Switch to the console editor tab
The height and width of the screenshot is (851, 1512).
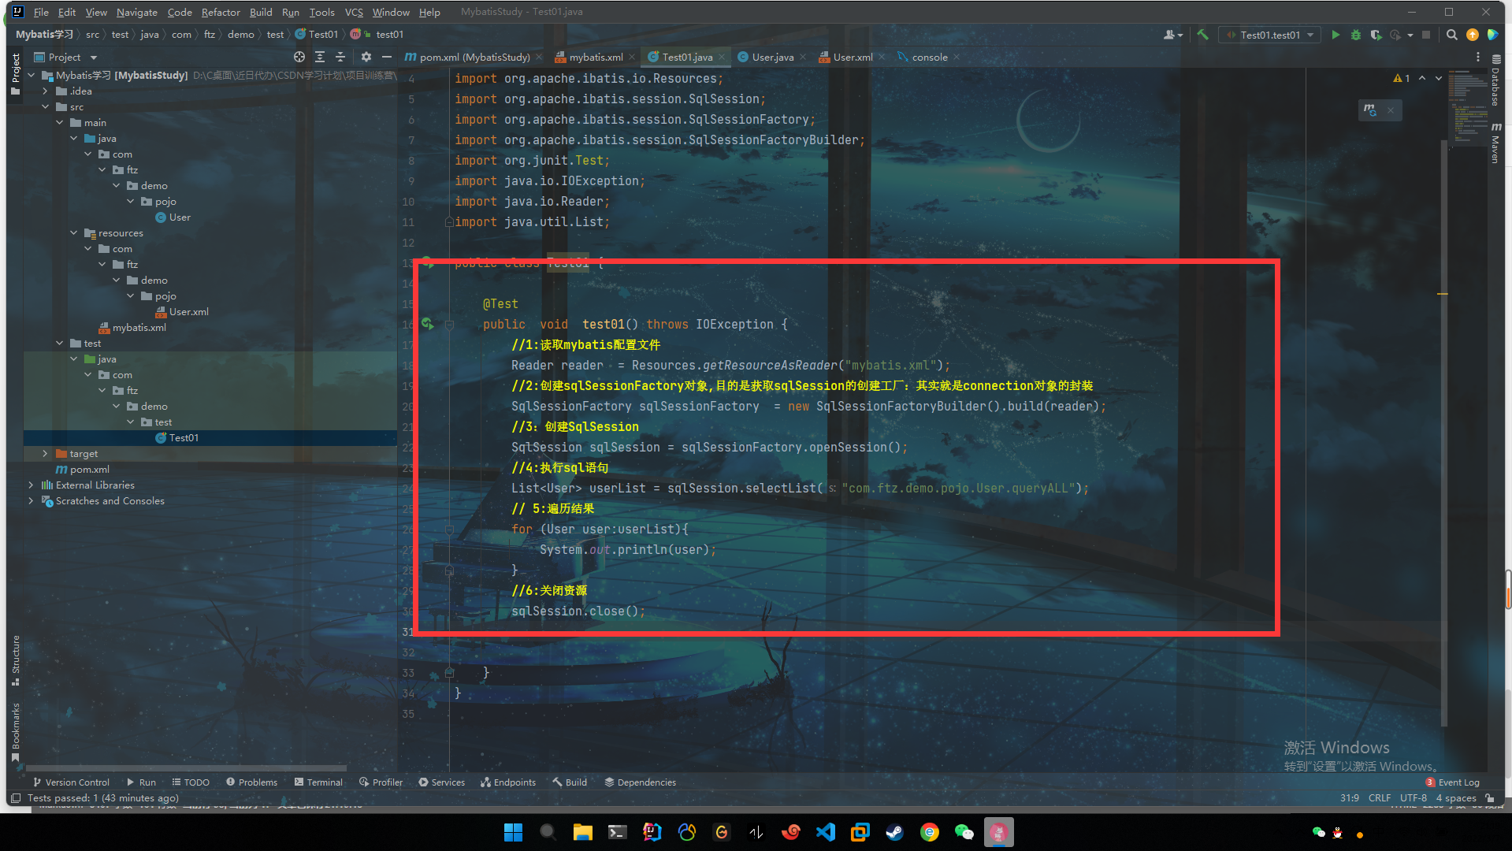click(x=929, y=57)
